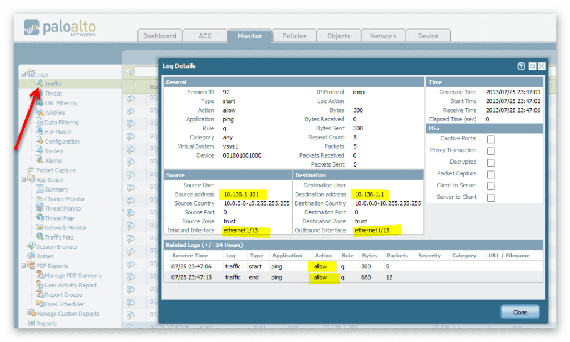
Task: Click the WildFire log icon
Action: click(40, 113)
